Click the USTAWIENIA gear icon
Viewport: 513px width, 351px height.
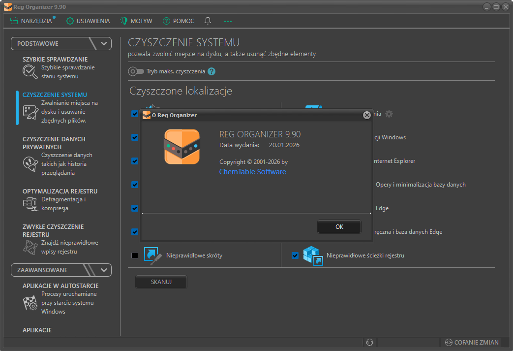click(x=70, y=21)
